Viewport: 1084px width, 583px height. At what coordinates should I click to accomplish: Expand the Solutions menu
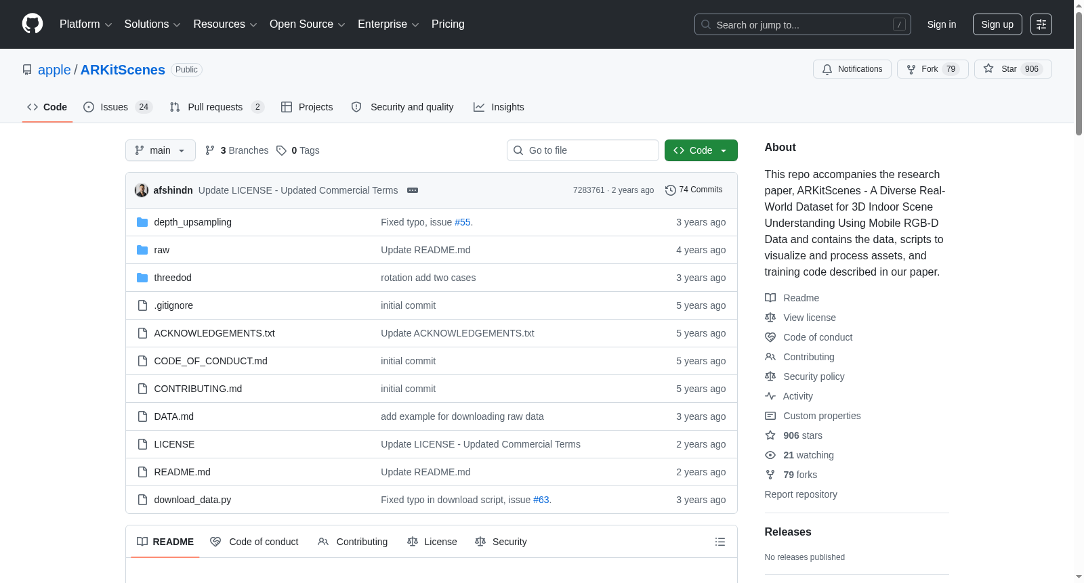point(152,24)
